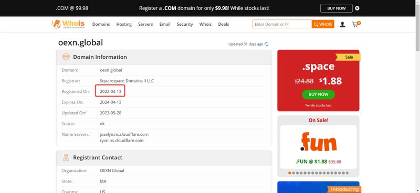Viewport: 420px width, 193px height.
Task: Click the Registered On date 2022-04-13
Action: 111,92
